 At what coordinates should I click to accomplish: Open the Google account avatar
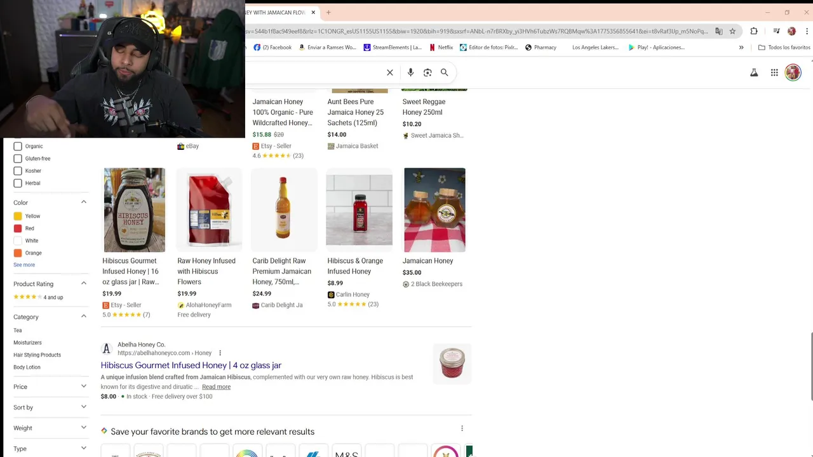coord(793,72)
